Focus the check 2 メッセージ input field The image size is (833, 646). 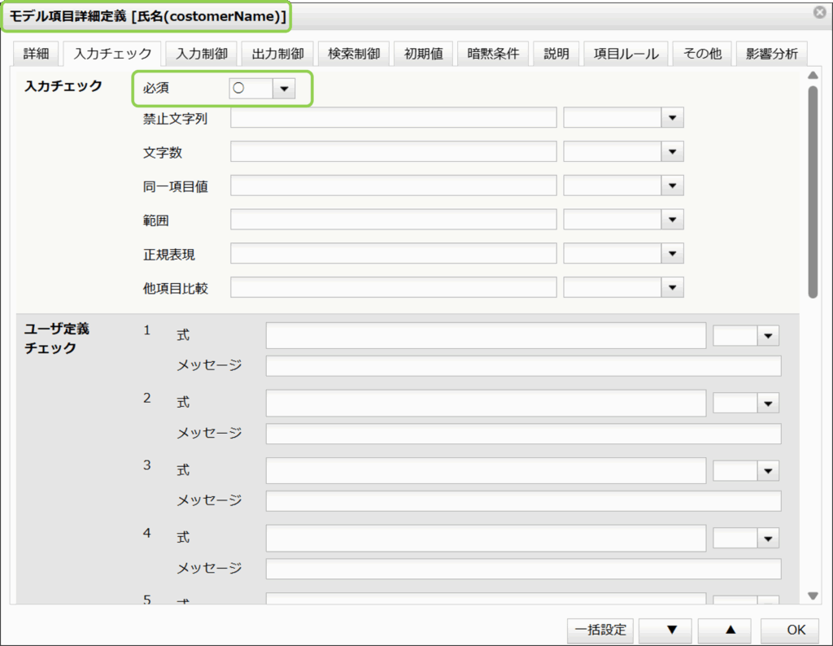point(523,434)
